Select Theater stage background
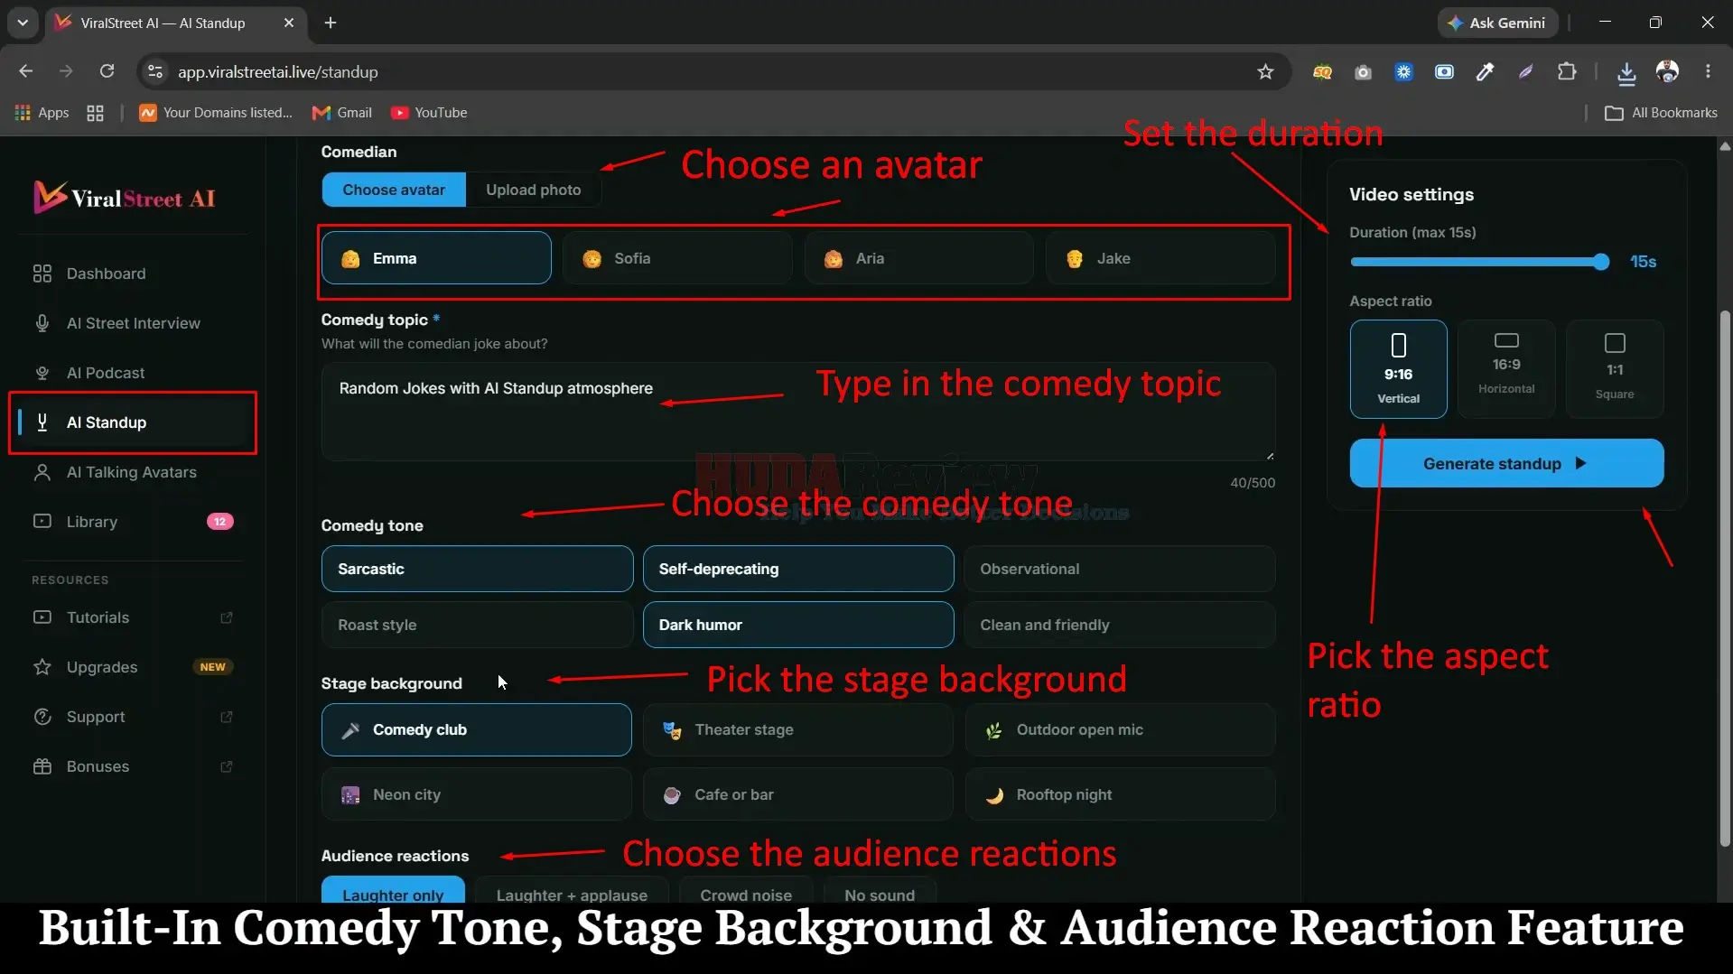Screen dimensions: 1733x974 coord(798,729)
